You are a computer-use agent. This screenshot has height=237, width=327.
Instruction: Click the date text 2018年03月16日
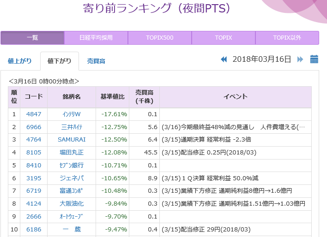coord(262,59)
